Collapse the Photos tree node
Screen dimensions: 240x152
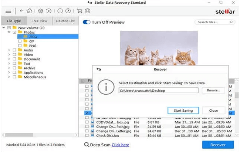(x=9, y=32)
